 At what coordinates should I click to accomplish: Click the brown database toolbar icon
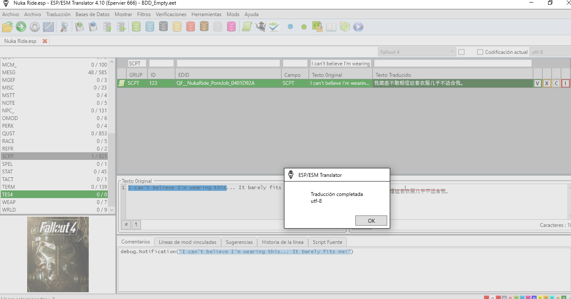pos(204,27)
